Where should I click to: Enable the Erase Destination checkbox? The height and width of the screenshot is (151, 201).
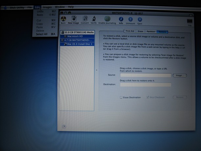[121, 97]
